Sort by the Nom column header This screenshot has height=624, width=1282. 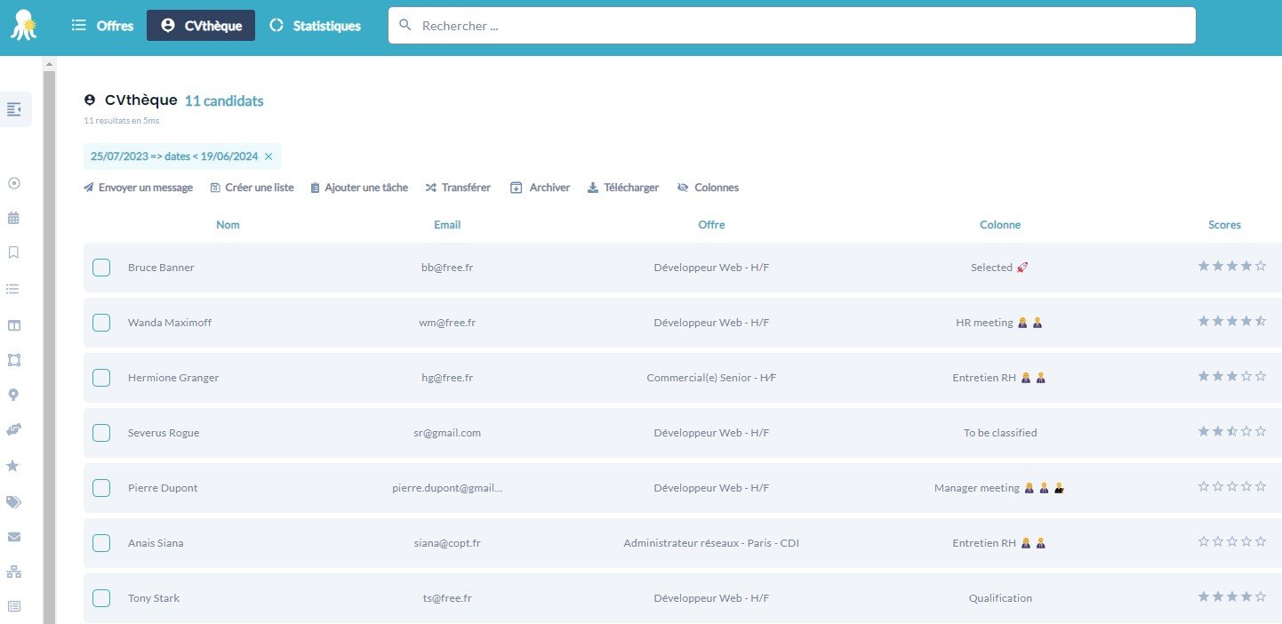(x=228, y=225)
